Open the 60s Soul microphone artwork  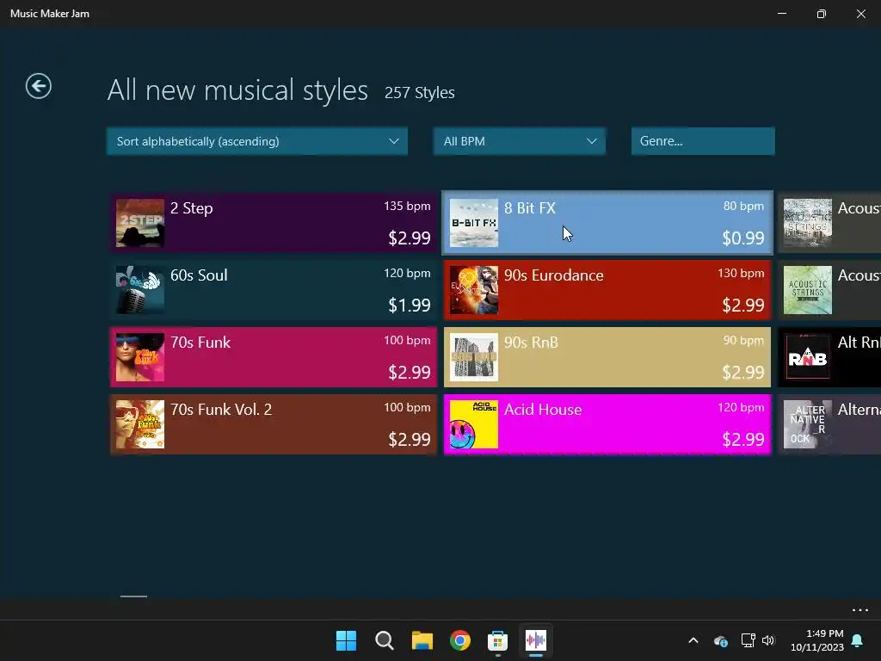(x=140, y=290)
